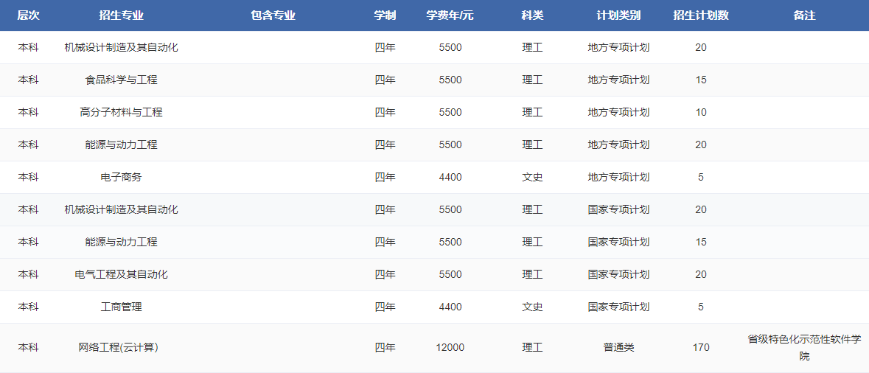Click the 计划类别 column header

(618, 15)
